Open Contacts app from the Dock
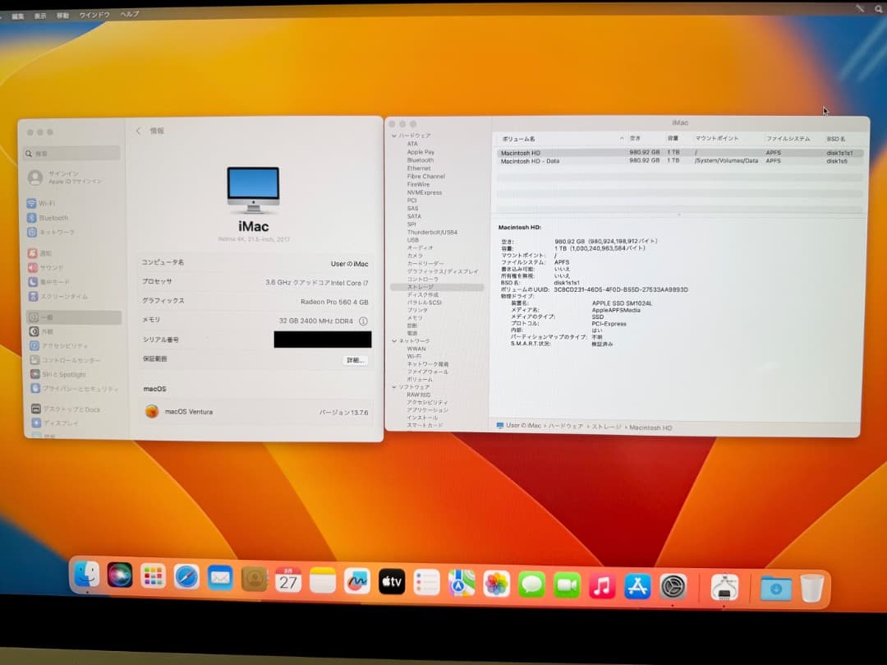Viewport: 887px width, 665px height. point(254,580)
